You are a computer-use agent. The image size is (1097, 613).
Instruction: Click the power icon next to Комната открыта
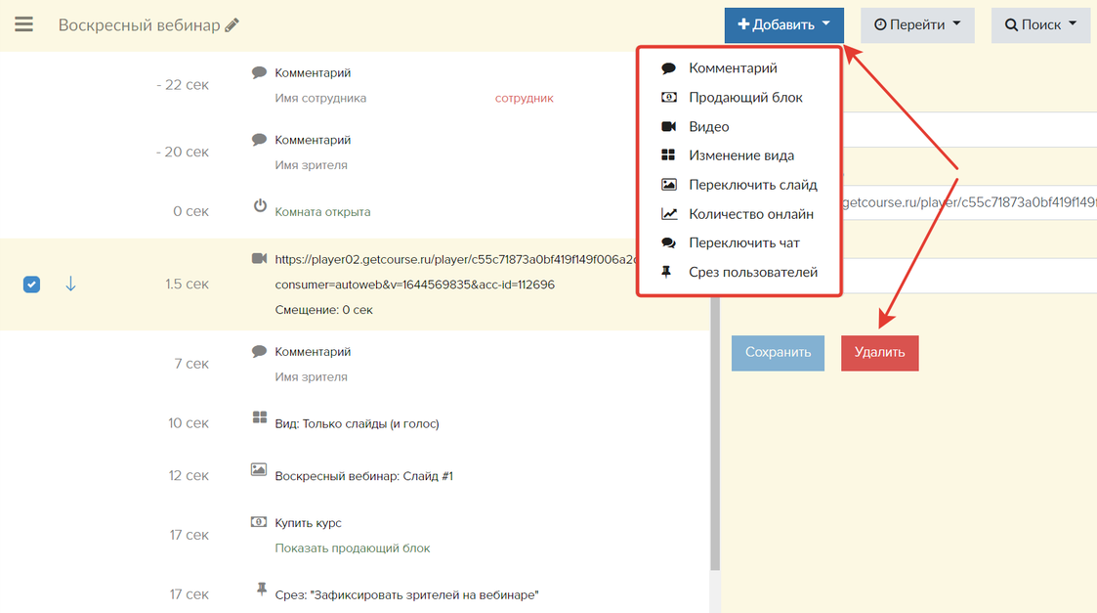(x=260, y=206)
